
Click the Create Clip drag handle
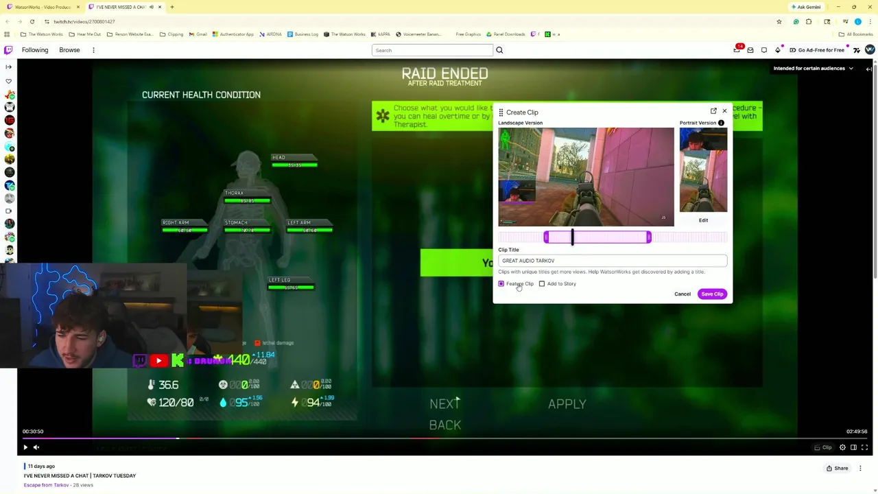coord(501,113)
